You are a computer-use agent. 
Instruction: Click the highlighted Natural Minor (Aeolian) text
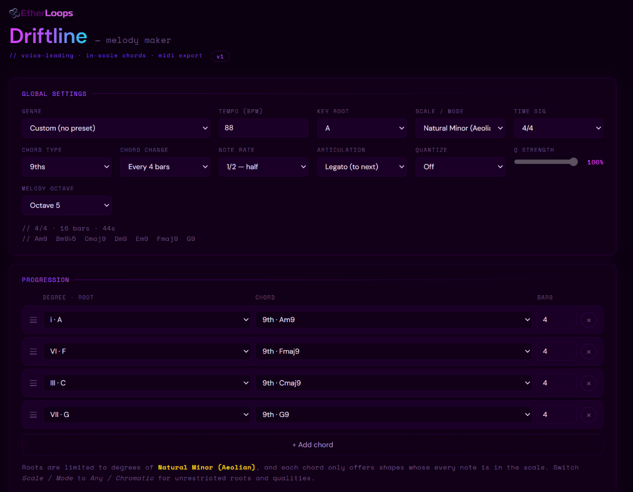(x=207, y=467)
